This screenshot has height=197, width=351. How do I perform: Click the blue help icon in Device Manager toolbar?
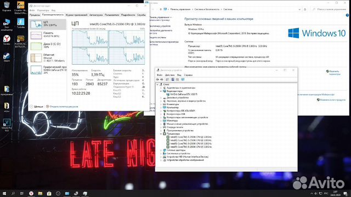point(173,79)
